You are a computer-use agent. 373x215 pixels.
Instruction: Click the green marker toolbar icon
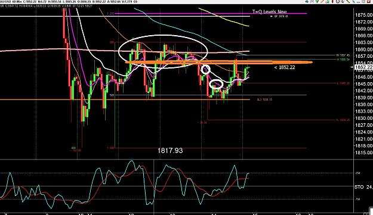[317, 1]
